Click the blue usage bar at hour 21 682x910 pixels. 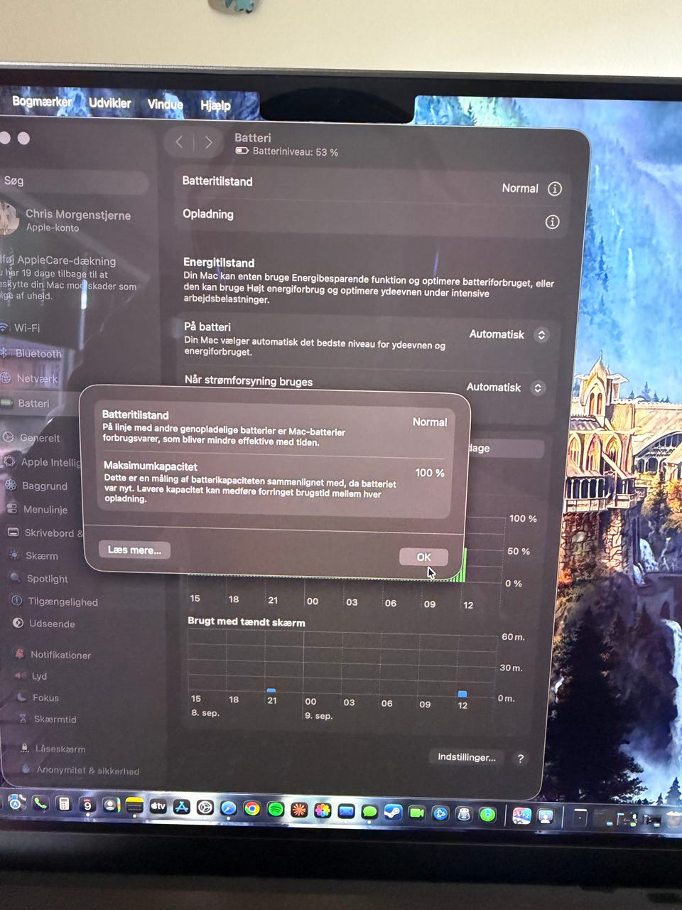click(271, 690)
